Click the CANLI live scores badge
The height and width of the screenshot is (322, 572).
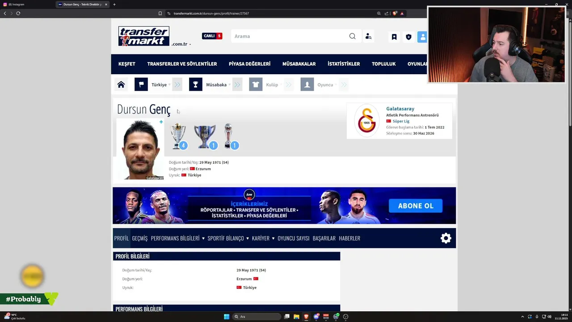[212, 36]
